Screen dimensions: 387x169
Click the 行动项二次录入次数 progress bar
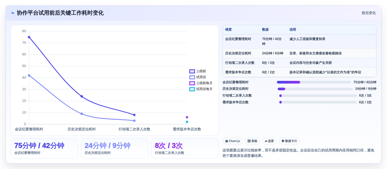(318, 96)
